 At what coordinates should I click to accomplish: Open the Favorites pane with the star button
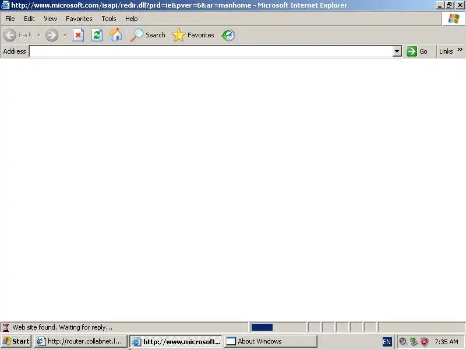193,35
